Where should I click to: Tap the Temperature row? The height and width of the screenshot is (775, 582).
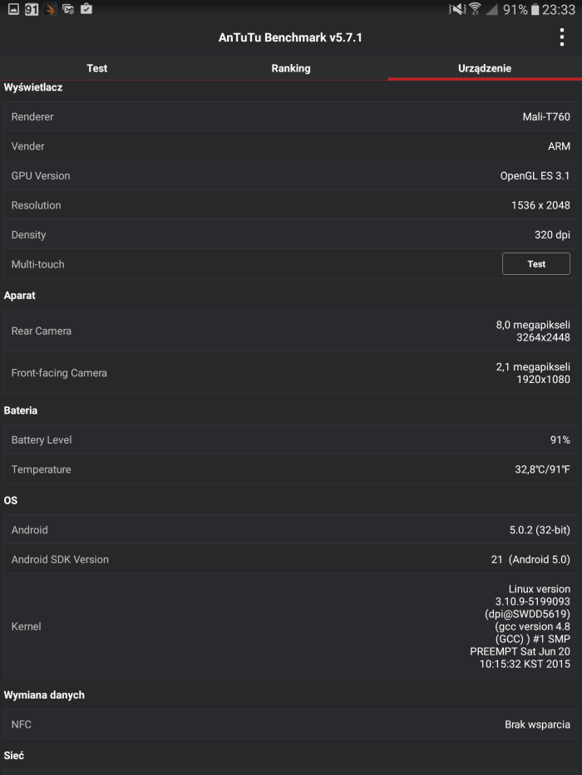[x=291, y=469]
